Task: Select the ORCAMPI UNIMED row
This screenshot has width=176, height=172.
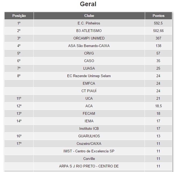Action: coord(89,38)
